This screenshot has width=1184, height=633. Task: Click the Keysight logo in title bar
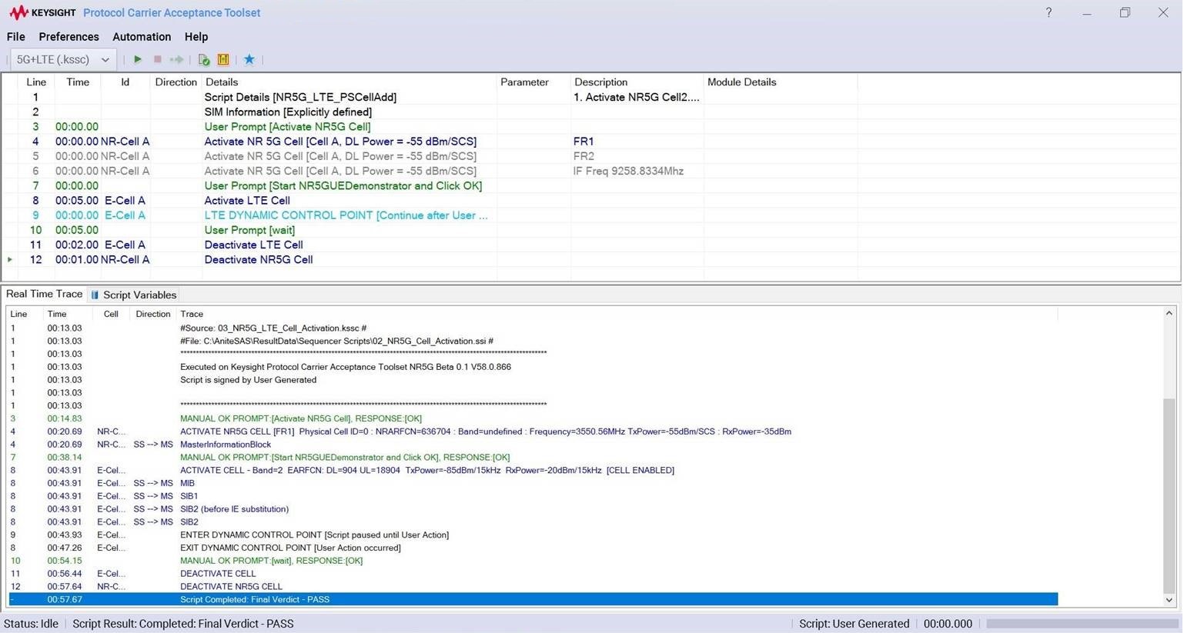point(42,12)
